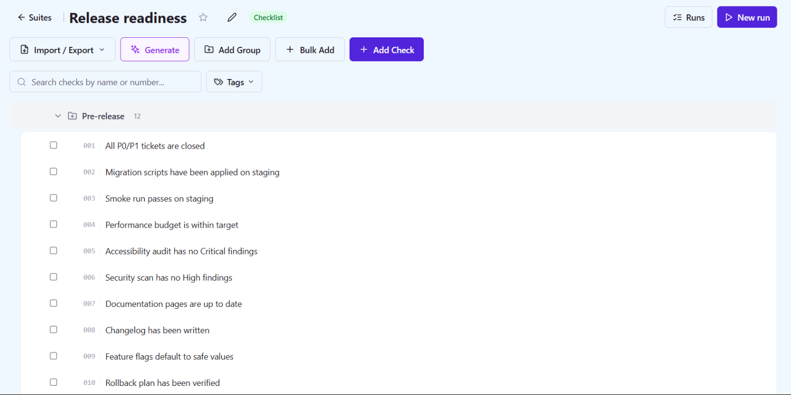Open Import / Export menu
The image size is (791, 395).
pyautogui.click(x=63, y=49)
